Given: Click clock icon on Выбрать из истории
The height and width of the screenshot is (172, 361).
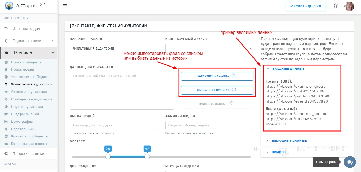Looking at the screenshot, I should click(x=234, y=90).
